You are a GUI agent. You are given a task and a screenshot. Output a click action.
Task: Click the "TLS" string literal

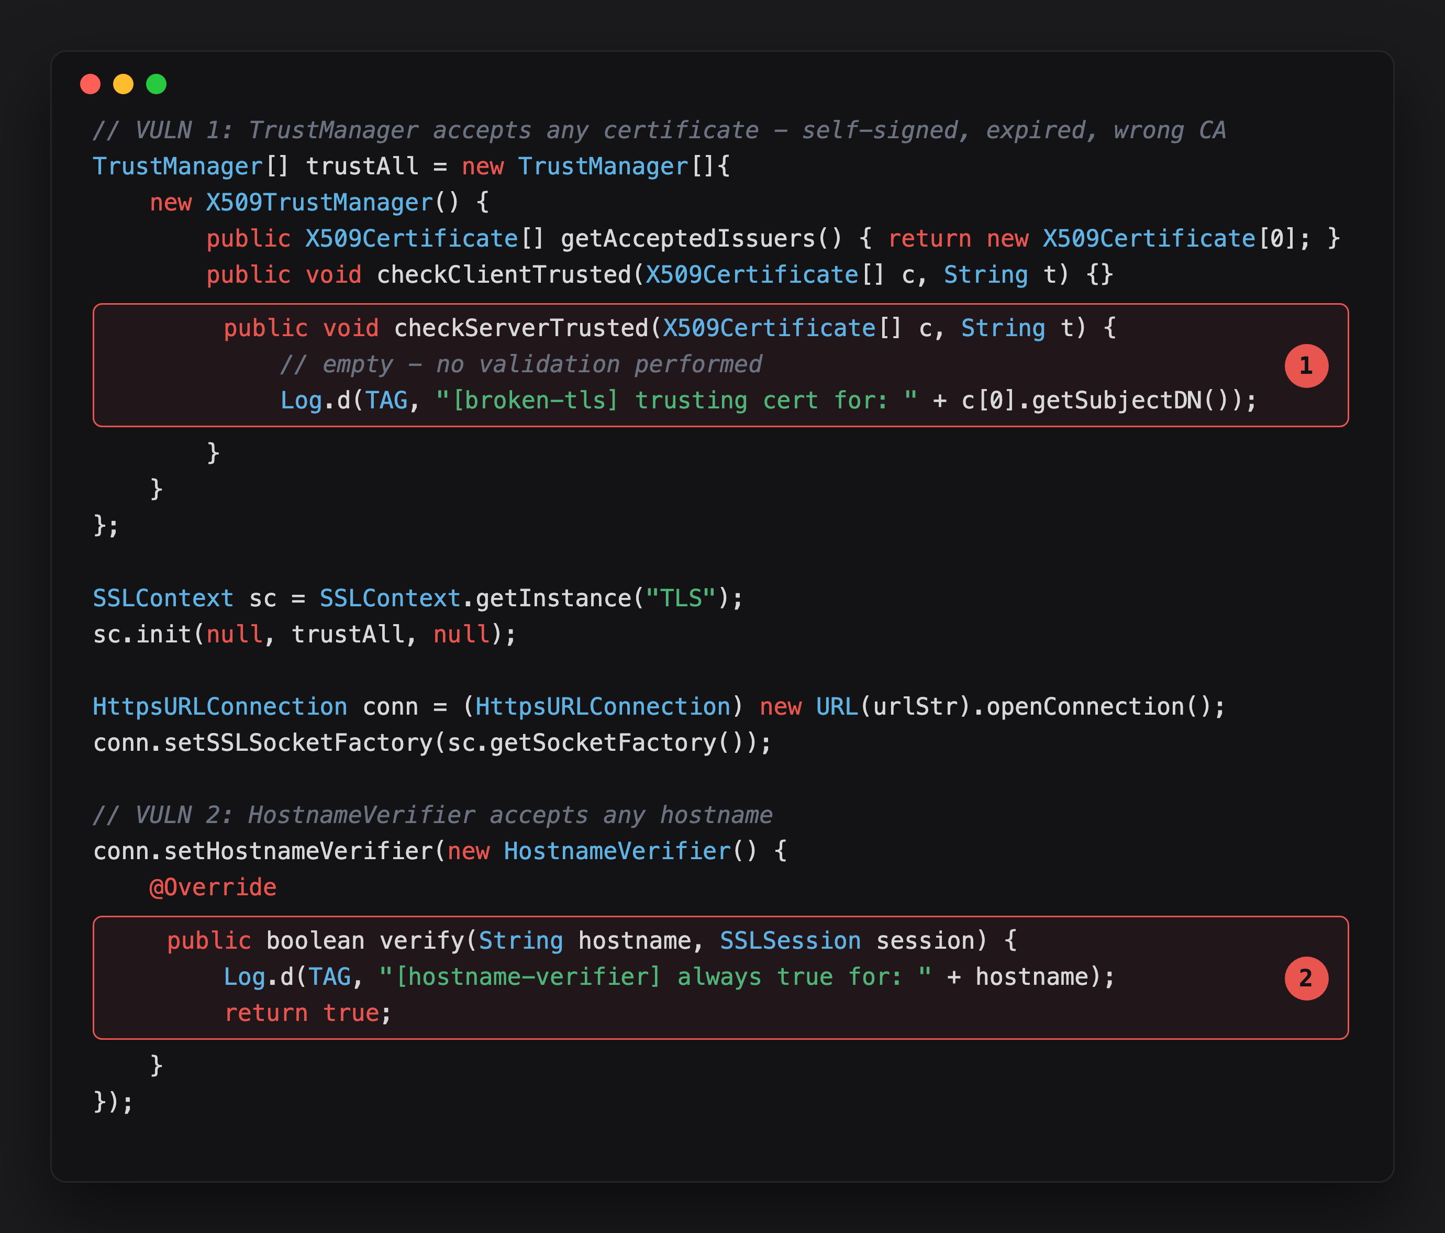tap(681, 598)
